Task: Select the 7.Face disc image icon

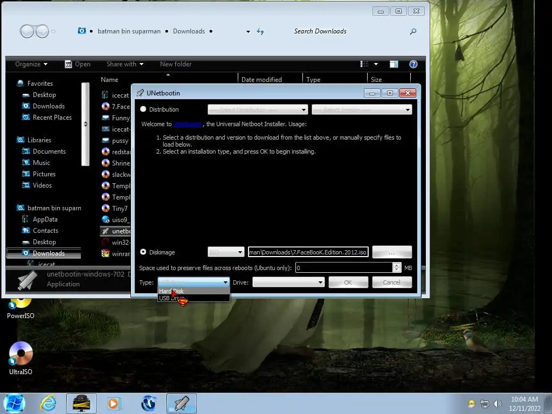Action: pyautogui.click(x=105, y=106)
